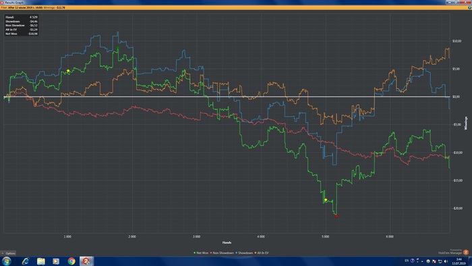Open Windows Media Player taskbar icon
Image resolution: width=472 pixels, height=266 pixels.
click(56, 261)
